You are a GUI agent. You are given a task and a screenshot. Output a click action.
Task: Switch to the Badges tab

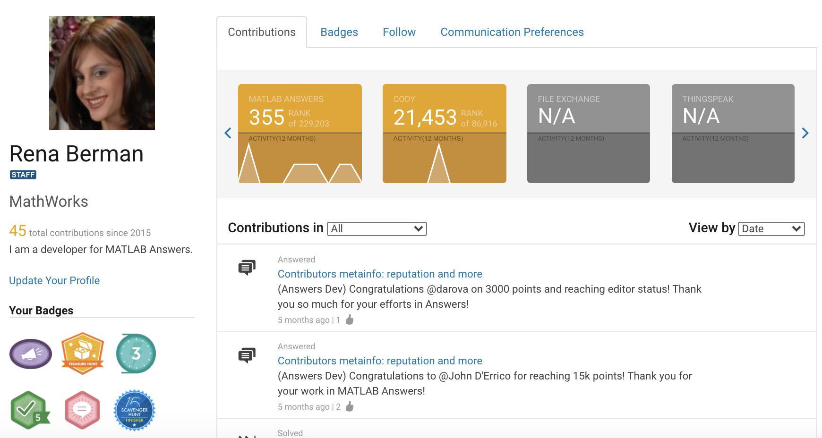pyautogui.click(x=339, y=32)
